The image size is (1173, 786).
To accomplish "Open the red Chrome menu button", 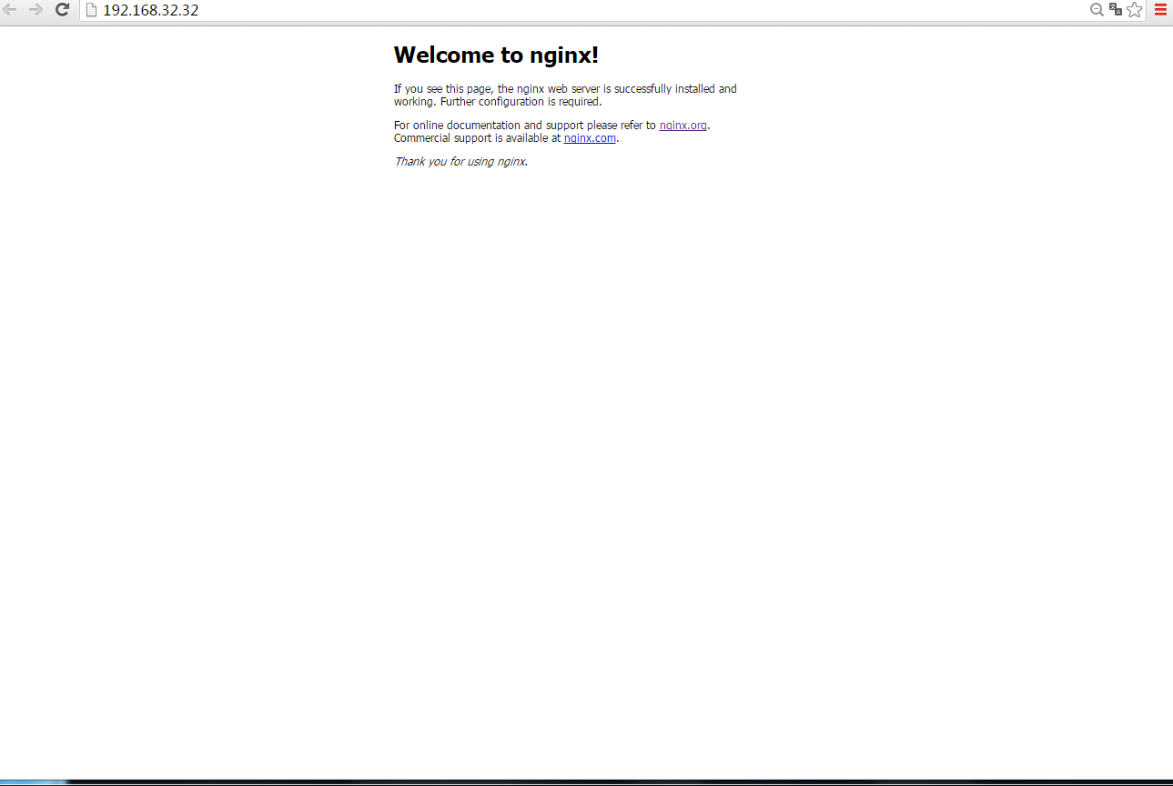I will coord(1160,10).
